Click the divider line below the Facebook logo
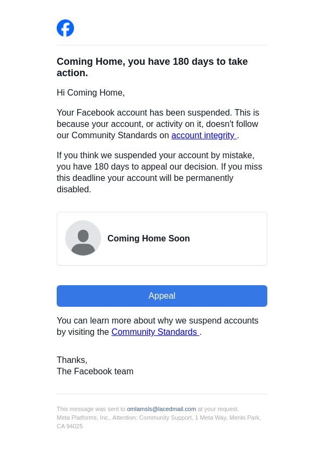Image resolution: width=324 pixels, height=451 pixels. pos(162,45)
